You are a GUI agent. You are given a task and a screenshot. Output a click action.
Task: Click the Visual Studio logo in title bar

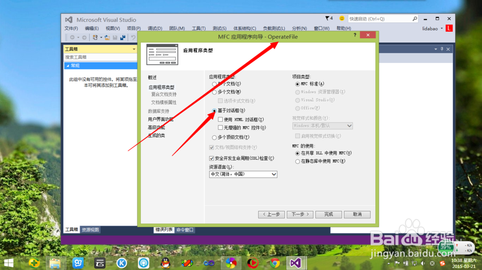(68, 20)
